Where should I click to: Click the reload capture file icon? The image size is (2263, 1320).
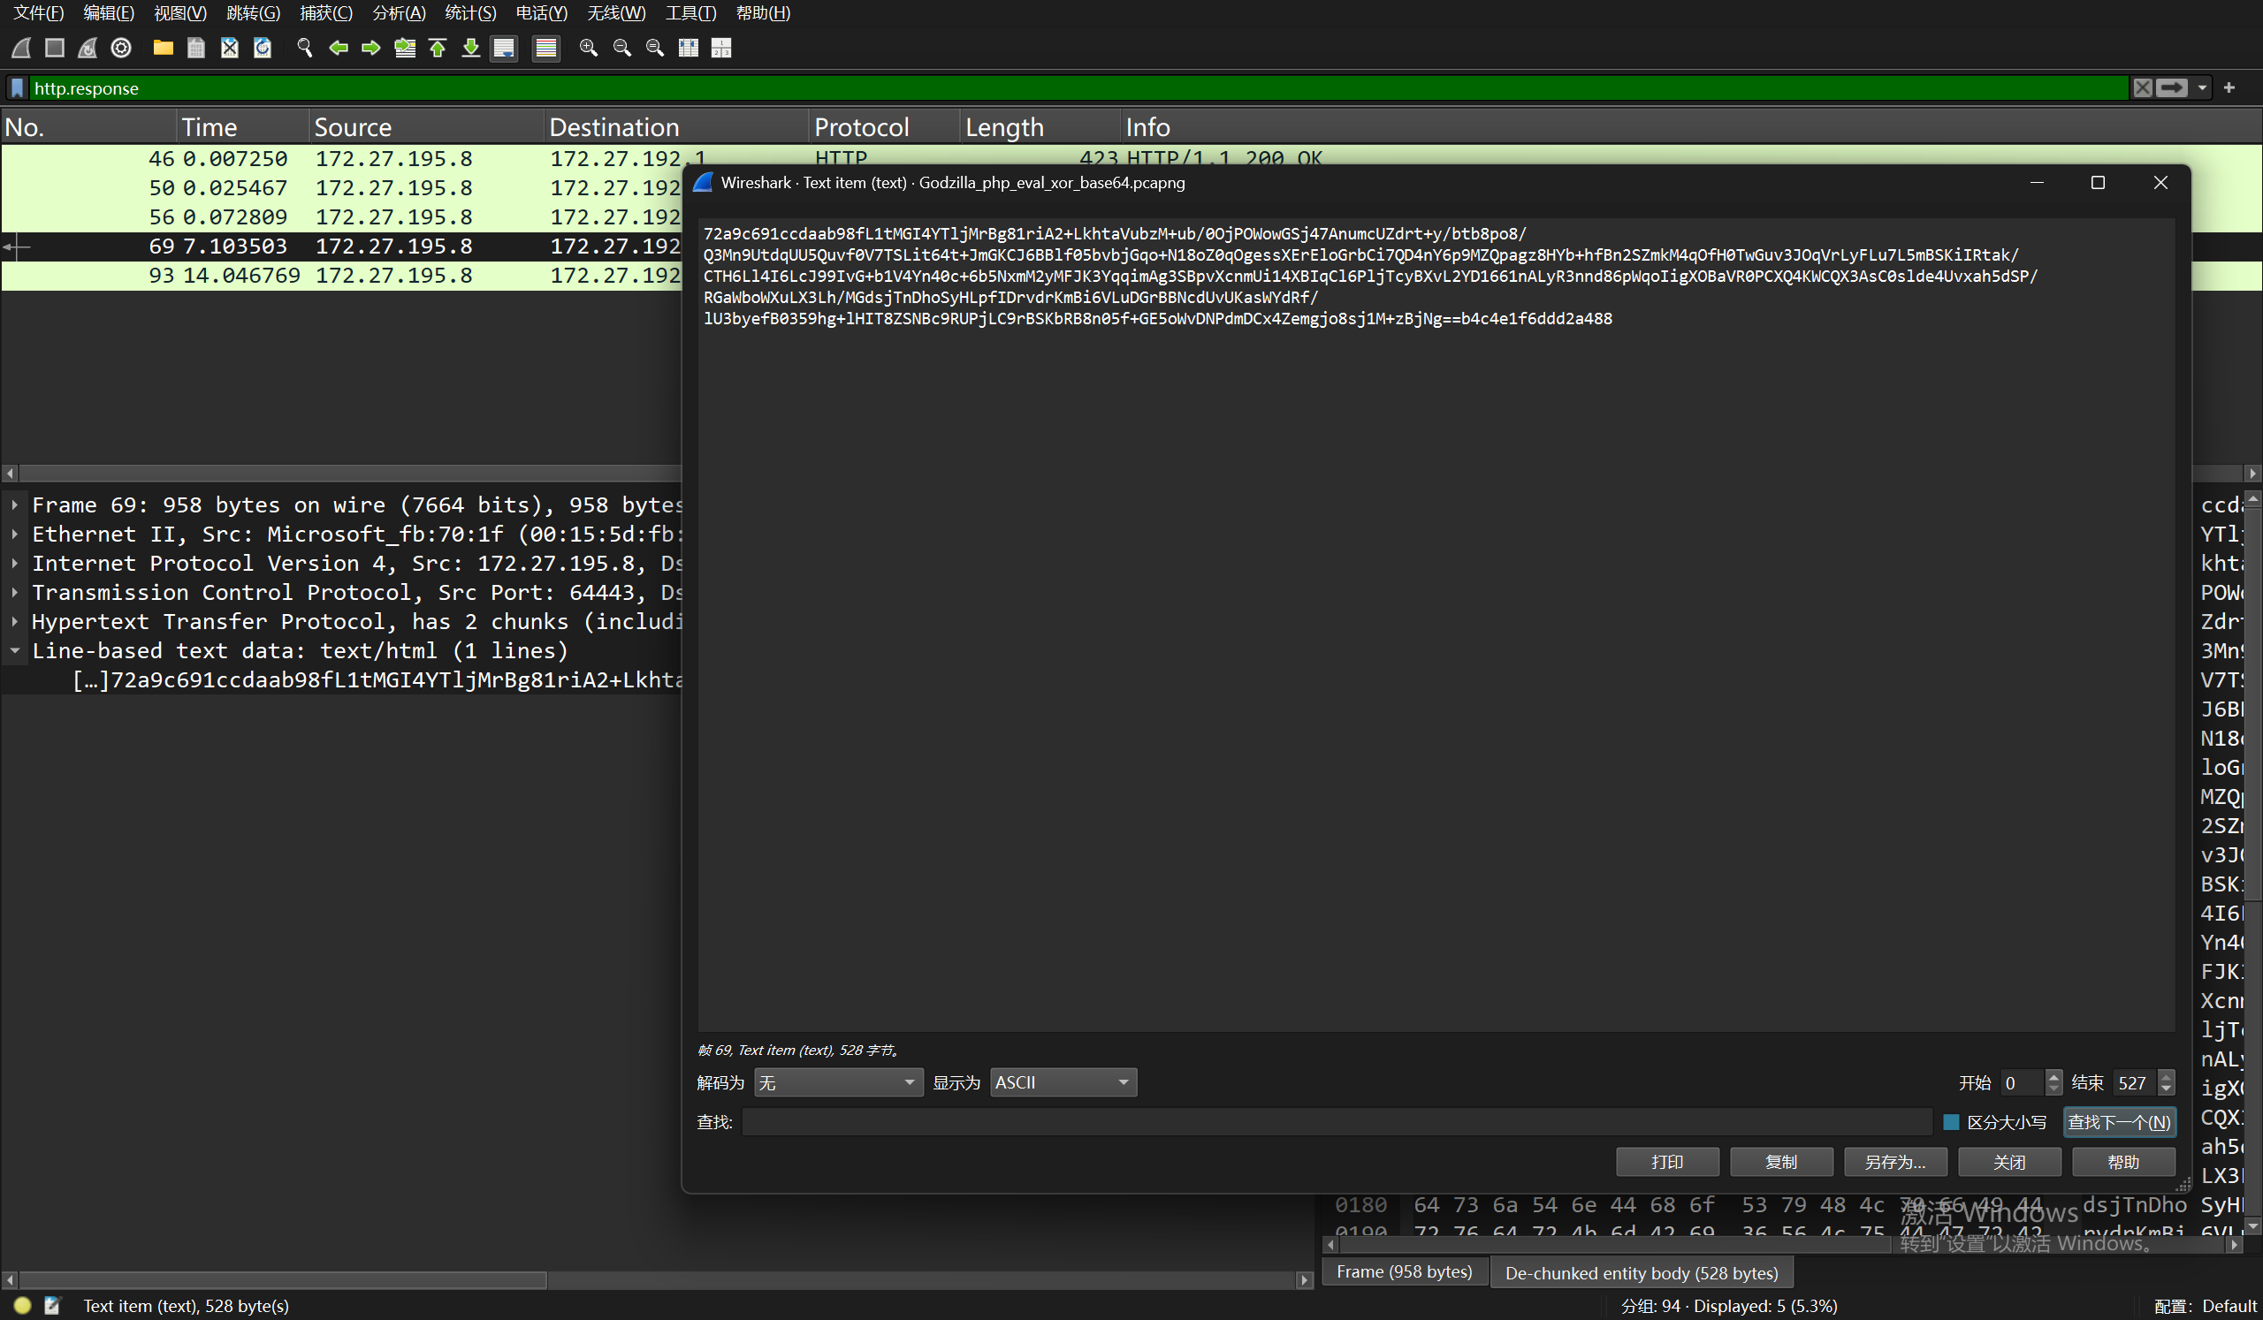pos(263,48)
